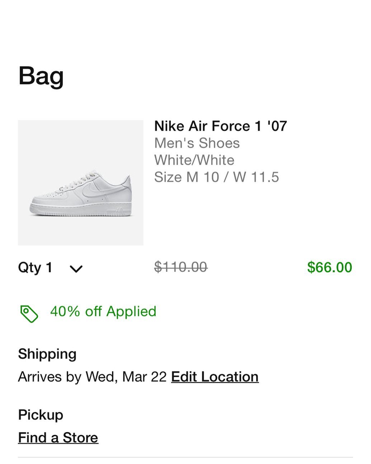Click the green promo tag icon
Viewport: 371px width, 464px height.
(x=29, y=314)
